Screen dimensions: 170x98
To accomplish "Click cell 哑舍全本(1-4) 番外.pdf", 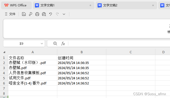I will [x=33, y=83].
